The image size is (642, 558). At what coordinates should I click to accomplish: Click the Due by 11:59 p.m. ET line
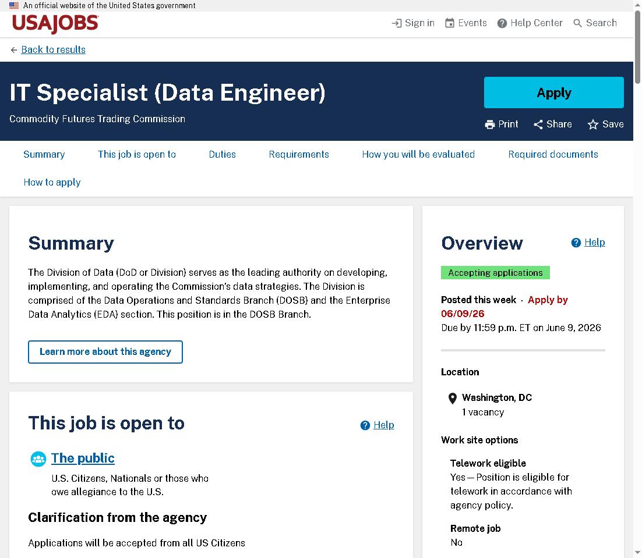coord(521,328)
